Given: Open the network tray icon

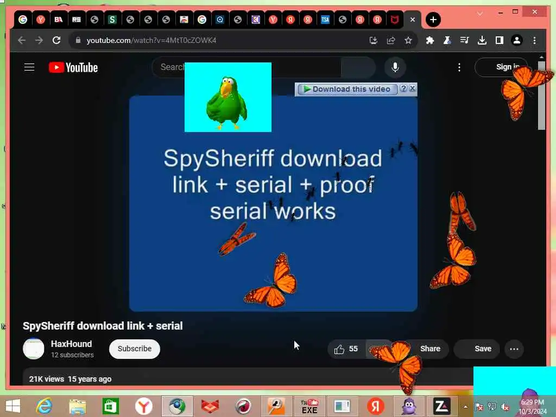Looking at the screenshot, I should 492,407.
